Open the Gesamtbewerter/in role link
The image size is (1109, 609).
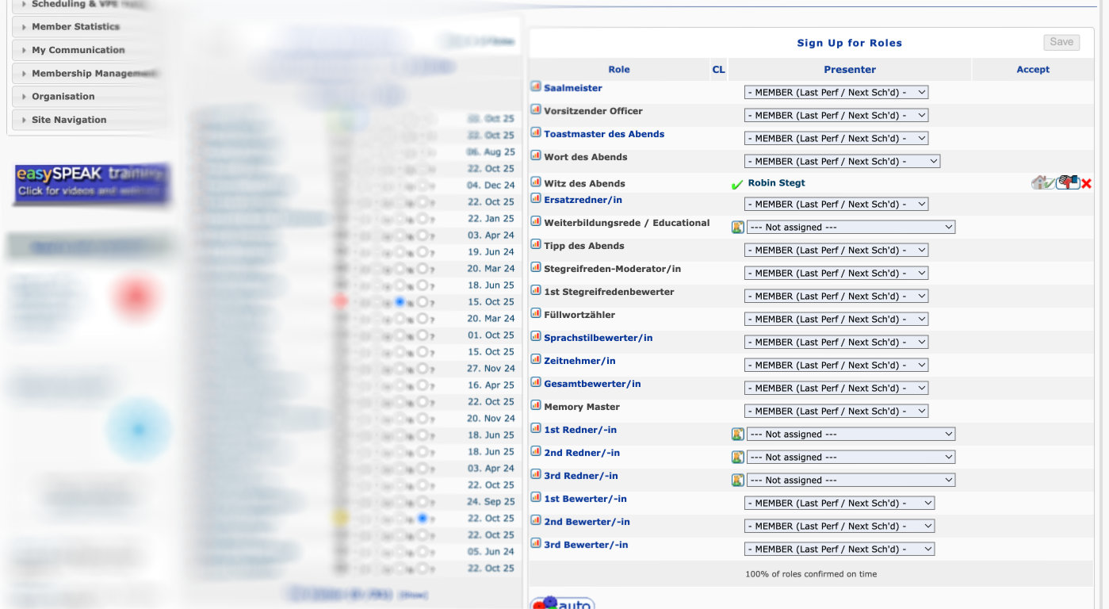(x=592, y=384)
